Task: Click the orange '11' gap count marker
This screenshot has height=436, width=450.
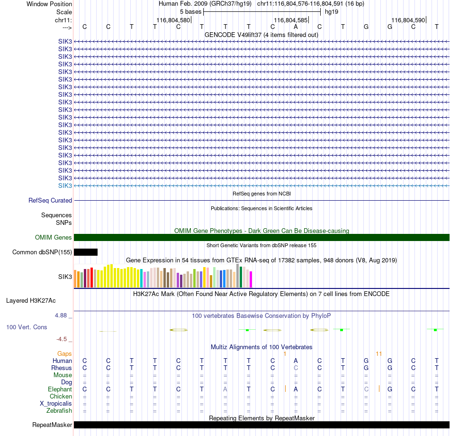Action: point(379,354)
